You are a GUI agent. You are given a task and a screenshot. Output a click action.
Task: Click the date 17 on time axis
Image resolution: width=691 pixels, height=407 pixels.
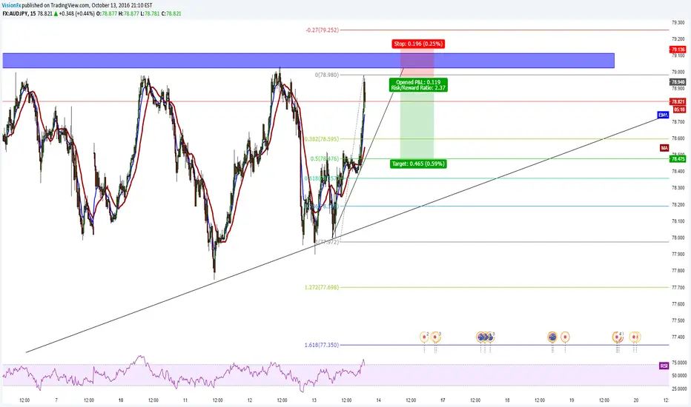[443, 400]
